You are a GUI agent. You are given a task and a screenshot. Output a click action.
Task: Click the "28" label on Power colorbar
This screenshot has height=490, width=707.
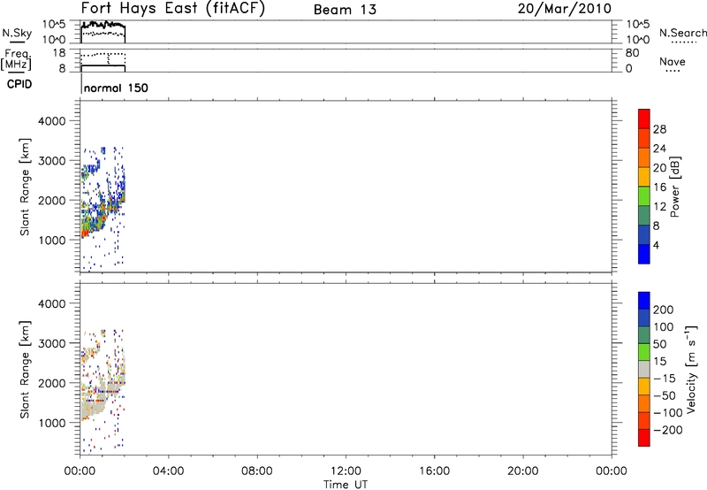[659, 129]
